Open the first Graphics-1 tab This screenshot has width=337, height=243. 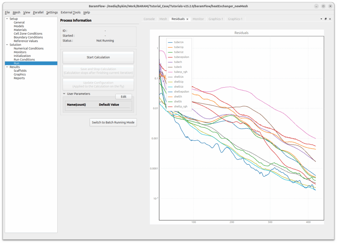click(216, 19)
